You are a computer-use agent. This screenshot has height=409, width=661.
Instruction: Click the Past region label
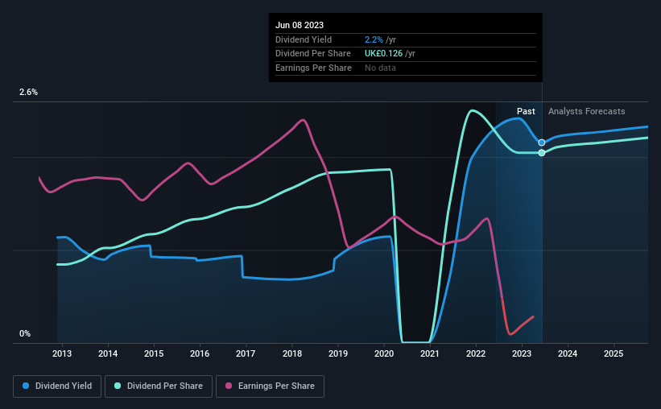526,111
